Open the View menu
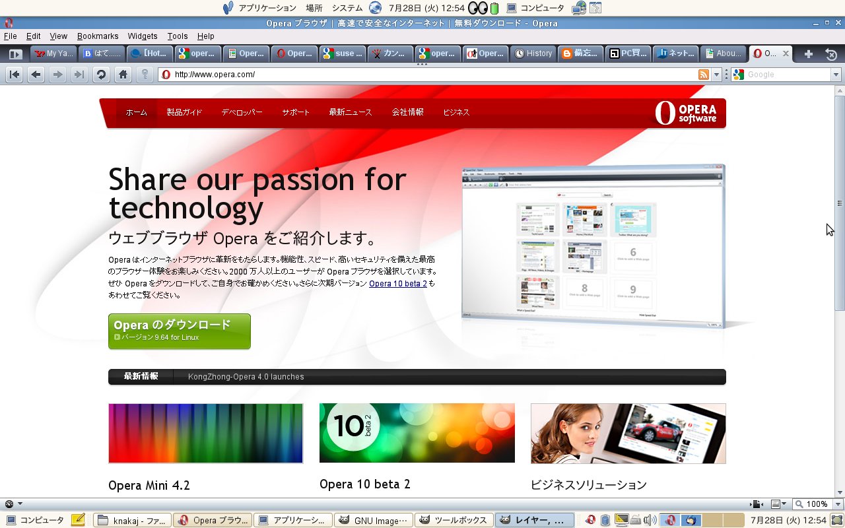This screenshot has height=528, width=845. tap(58, 36)
